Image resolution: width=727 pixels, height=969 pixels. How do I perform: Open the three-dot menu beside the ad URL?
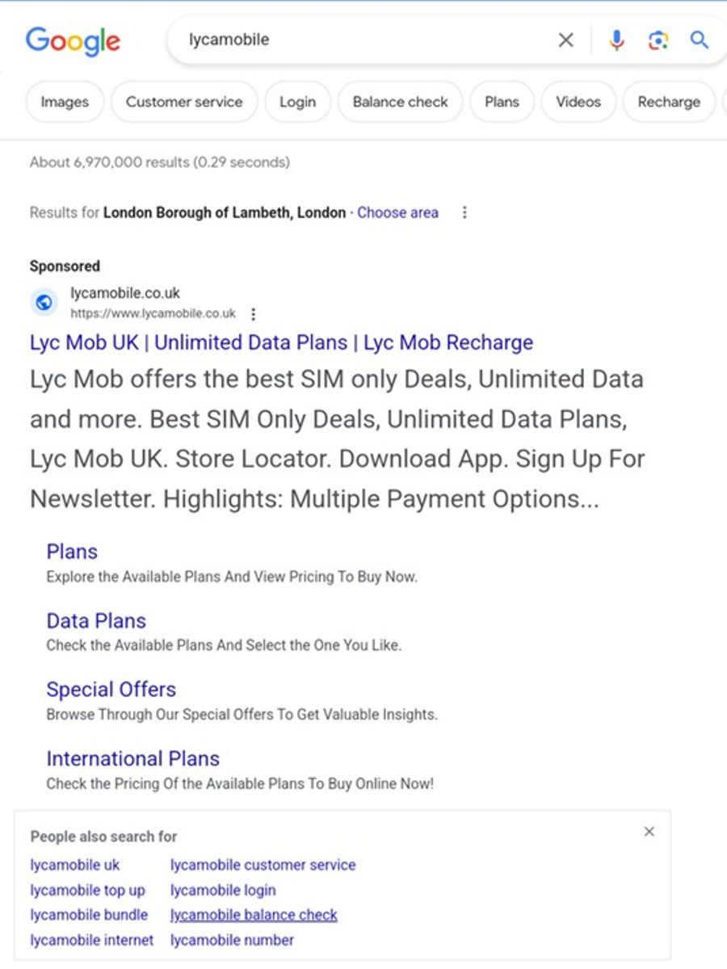pyautogui.click(x=253, y=313)
